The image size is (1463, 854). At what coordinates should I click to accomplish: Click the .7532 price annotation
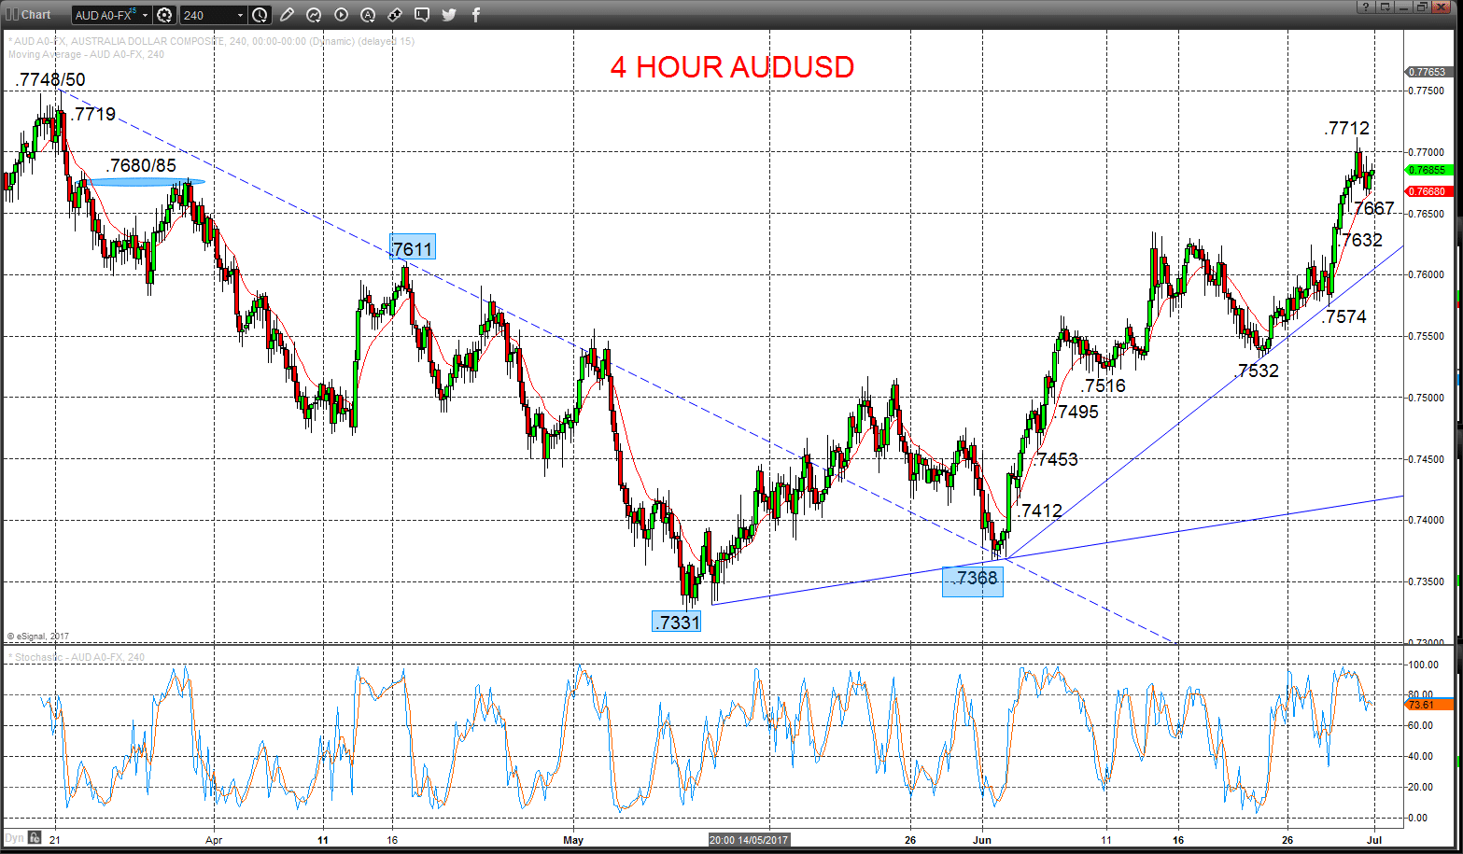(x=1257, y=371)
